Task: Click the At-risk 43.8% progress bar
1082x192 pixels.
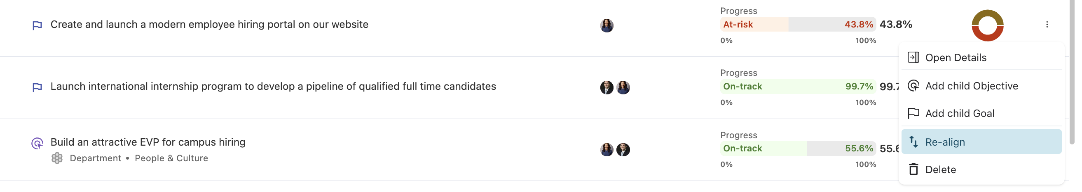Action: (798, 25)
